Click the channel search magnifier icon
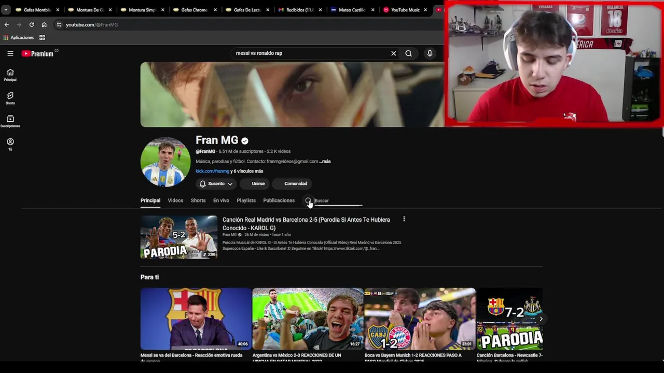This screenshot has width=664, height=373. 308,200
